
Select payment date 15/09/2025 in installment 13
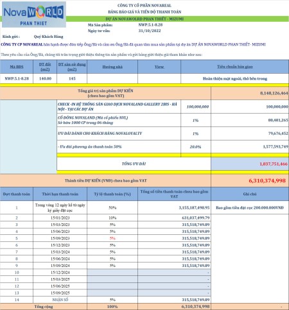[x=60, y=293]
